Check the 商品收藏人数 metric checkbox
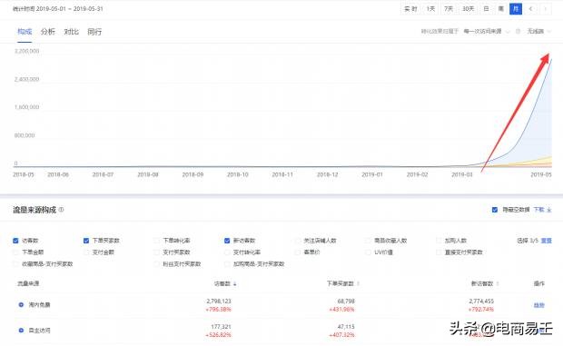Viewport: 563px width, 346px height. click(368, 241)
